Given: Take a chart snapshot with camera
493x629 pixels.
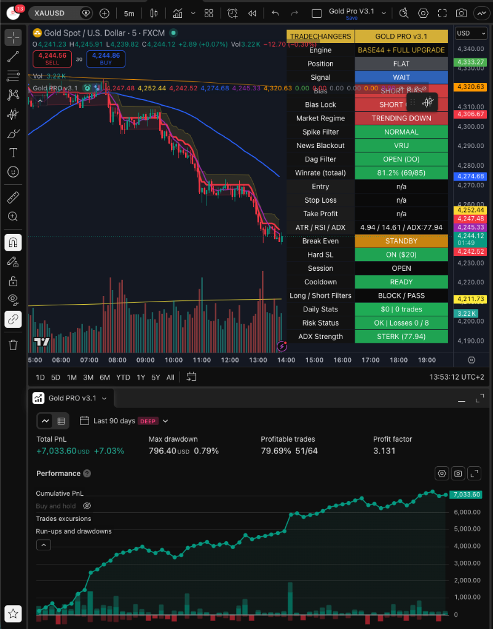Looking at the screenshot, I should (461, 14).
